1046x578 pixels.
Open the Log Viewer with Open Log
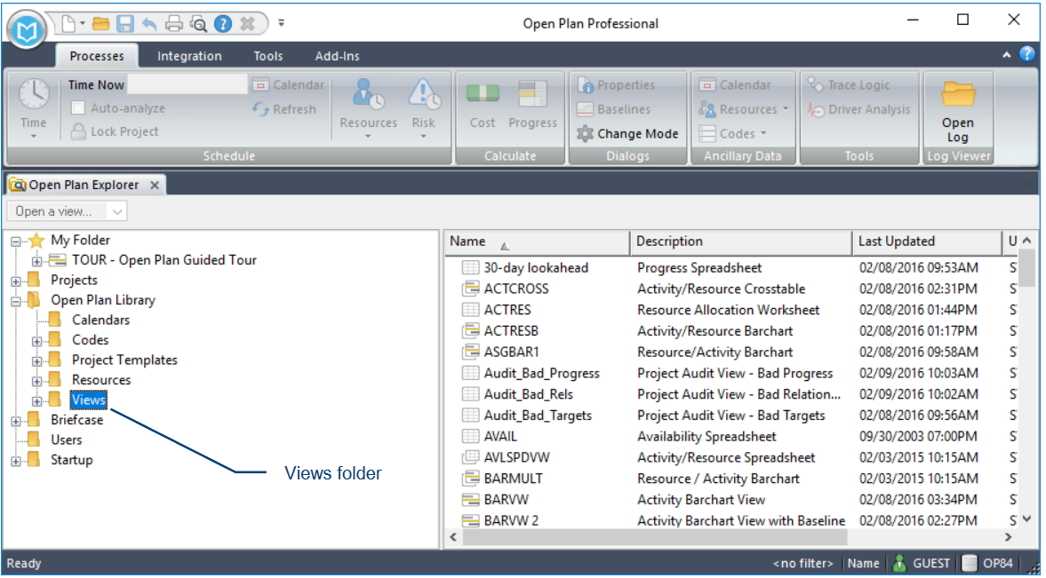pyautogui.click(x=958, y=107)
